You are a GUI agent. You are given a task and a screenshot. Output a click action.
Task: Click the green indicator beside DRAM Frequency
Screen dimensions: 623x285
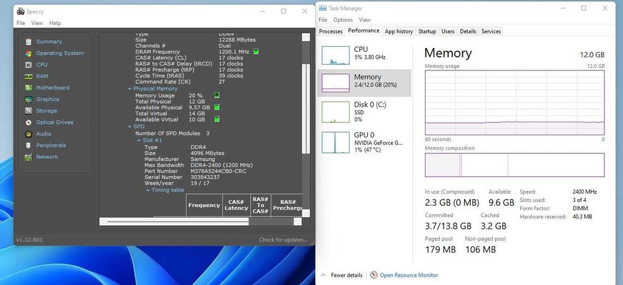(256, 51)
